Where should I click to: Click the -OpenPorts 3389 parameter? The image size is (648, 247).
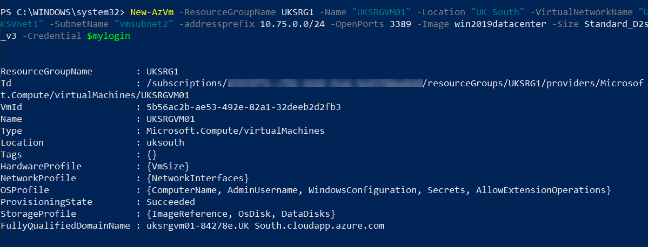[373, 24]
